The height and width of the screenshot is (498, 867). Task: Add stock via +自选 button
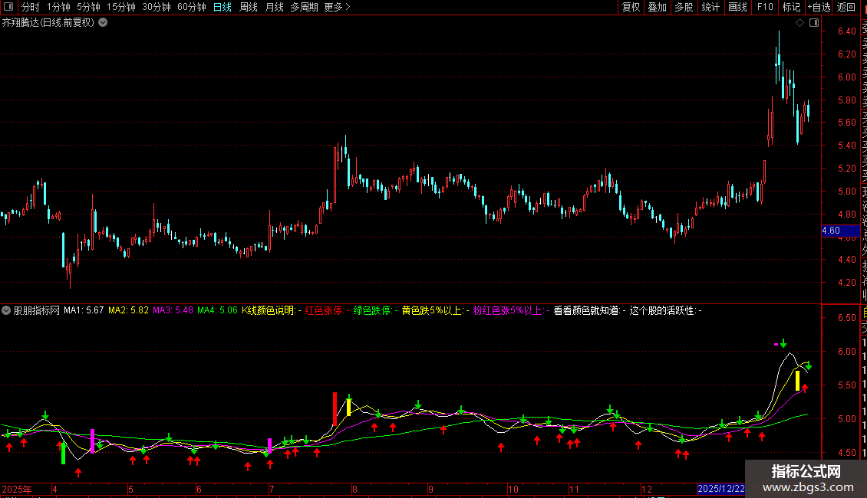(x=819, y=7)
